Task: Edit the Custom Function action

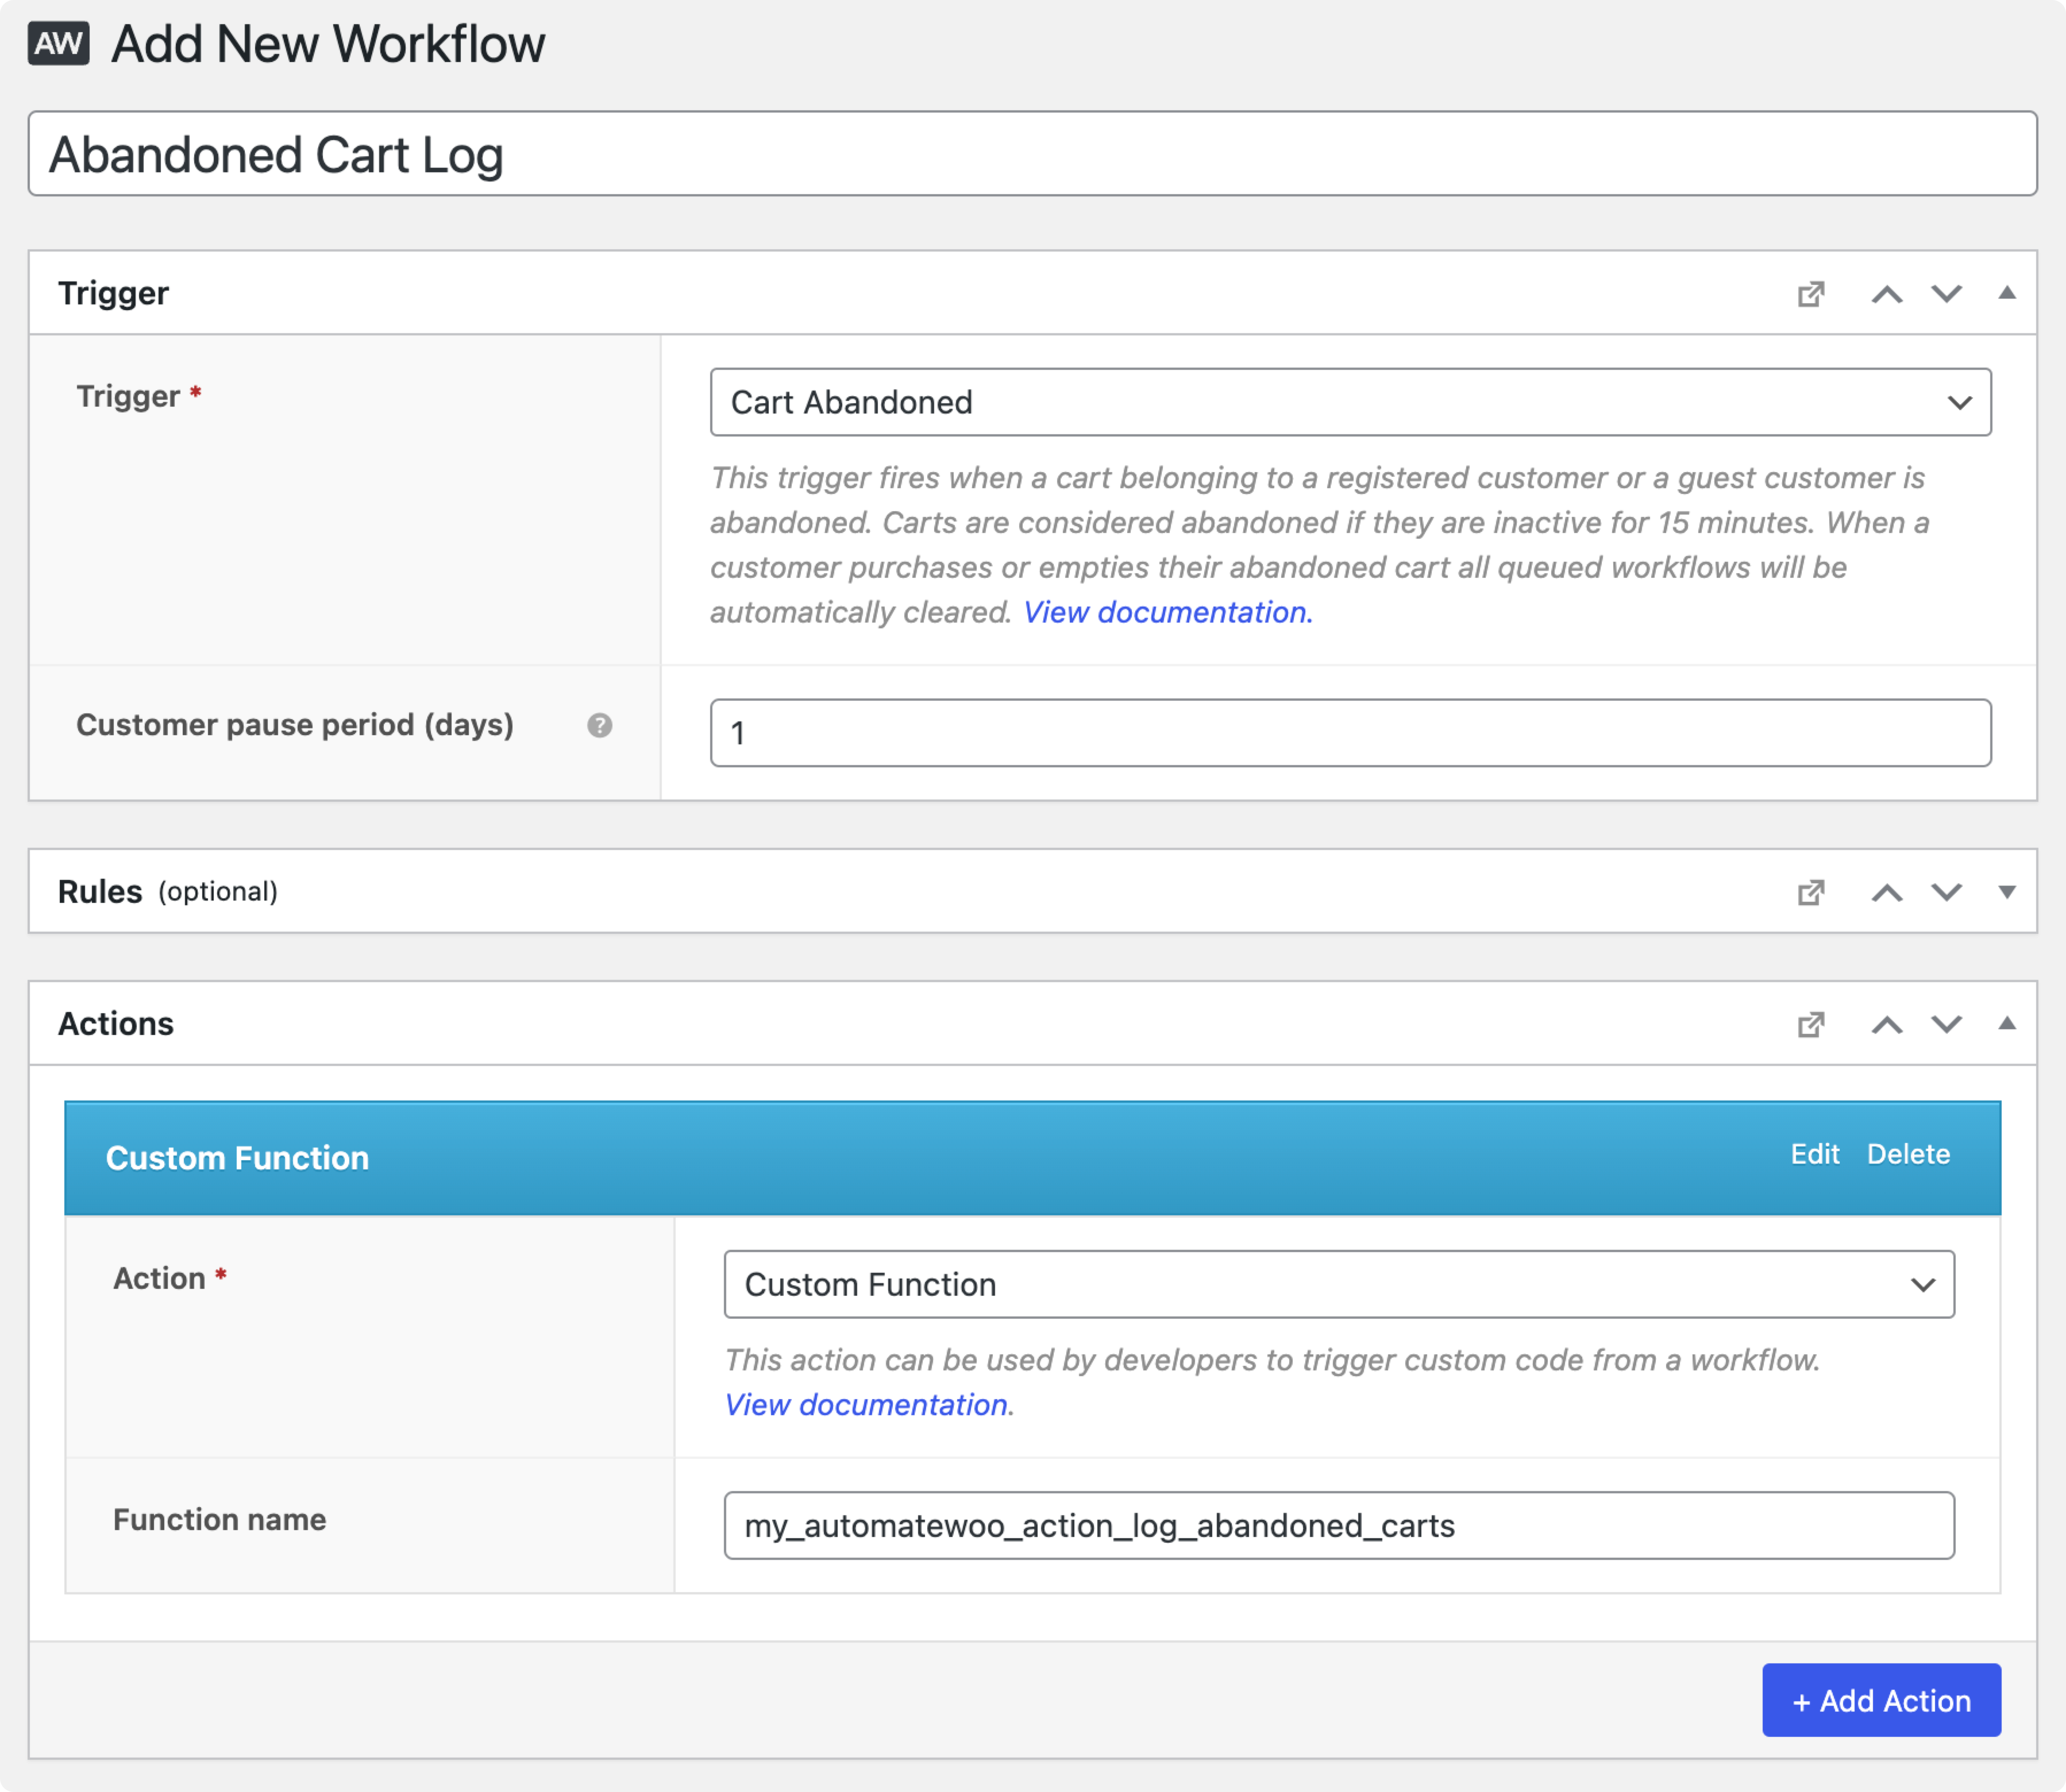Action: (1815, 1154)
